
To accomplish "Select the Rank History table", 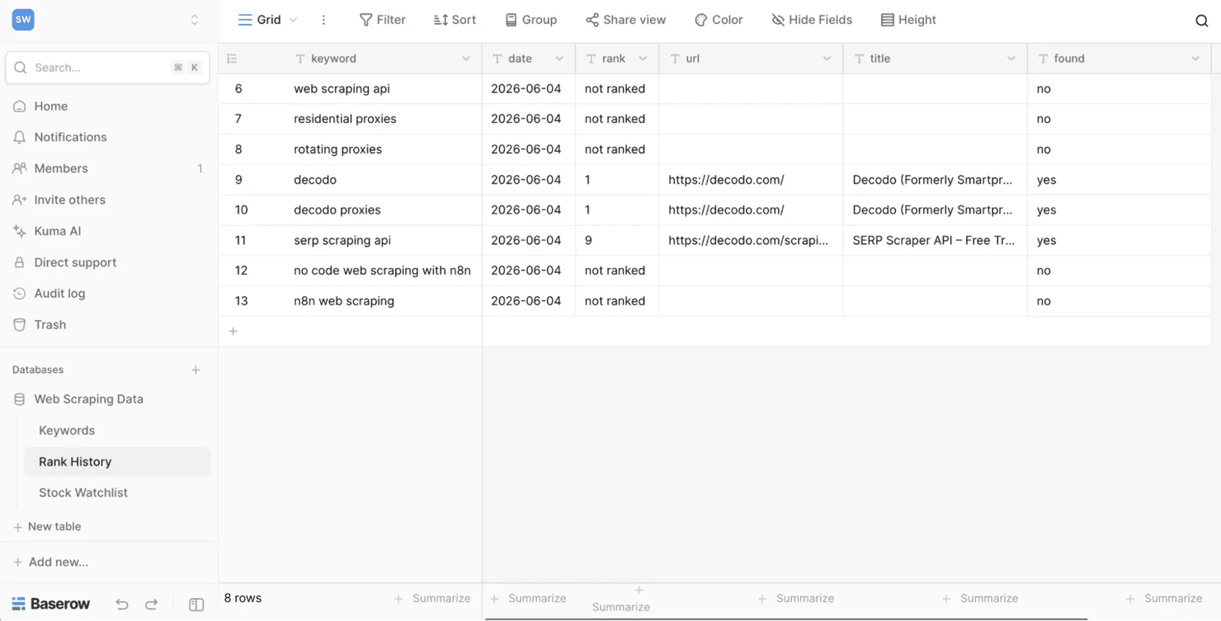I will (x=117, y=462).
